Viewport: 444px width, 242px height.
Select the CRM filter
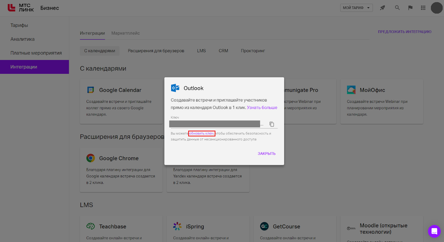223,51
